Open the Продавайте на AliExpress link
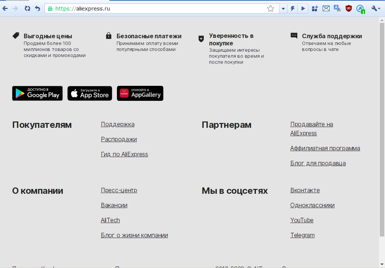Screen dimensions: 385x268 coord(312,129)
